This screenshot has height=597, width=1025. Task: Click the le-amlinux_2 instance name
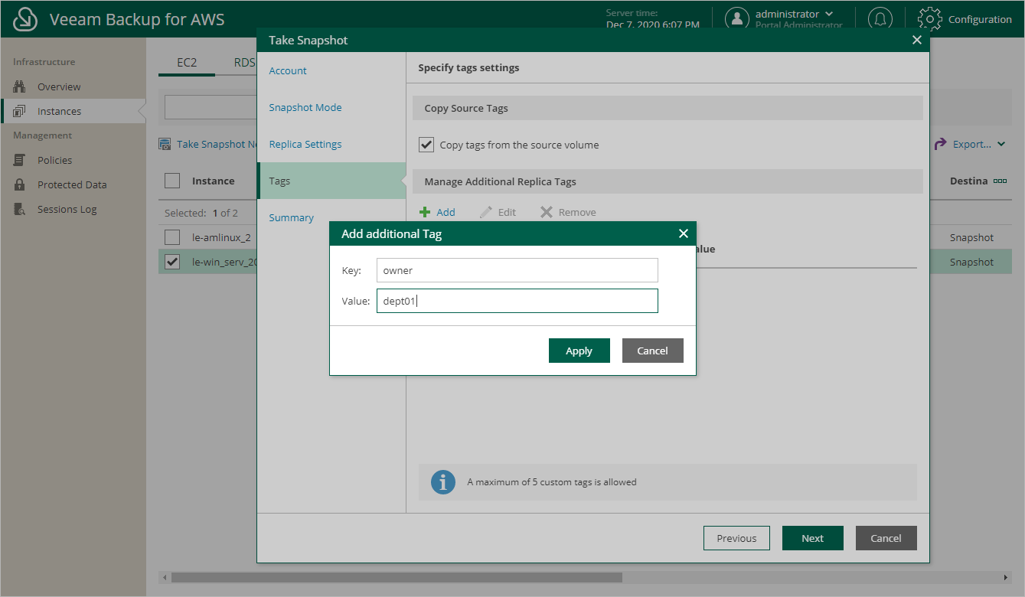coord(221,237)
